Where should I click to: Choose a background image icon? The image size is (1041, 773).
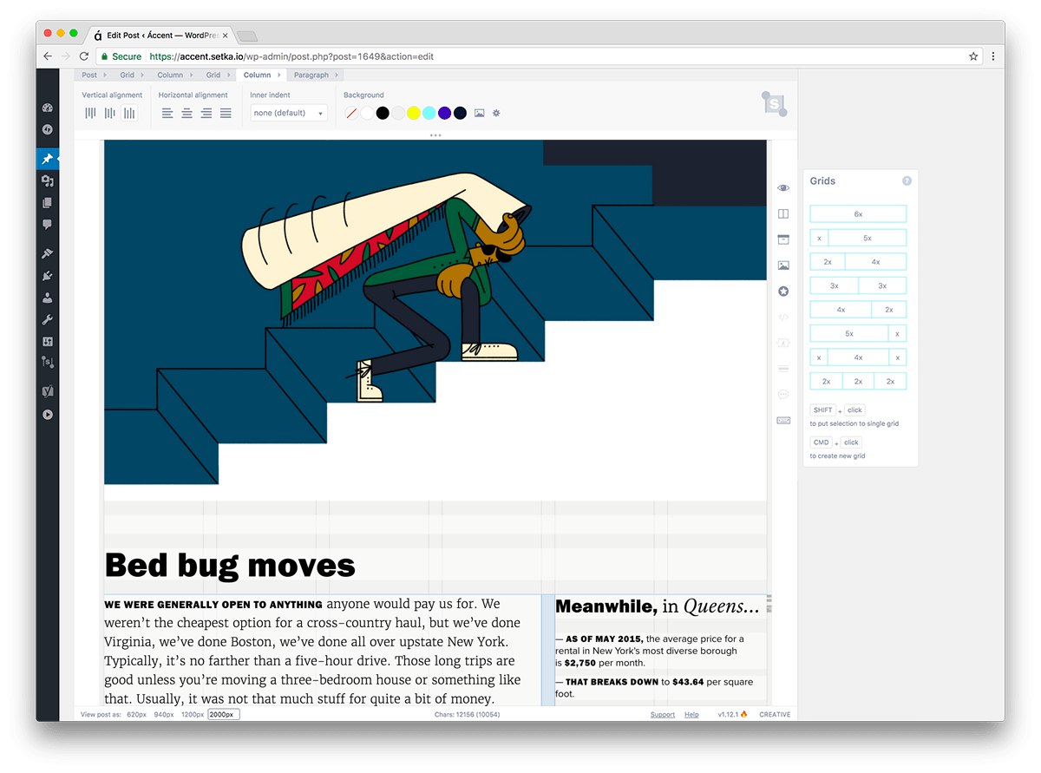point(479,113)
